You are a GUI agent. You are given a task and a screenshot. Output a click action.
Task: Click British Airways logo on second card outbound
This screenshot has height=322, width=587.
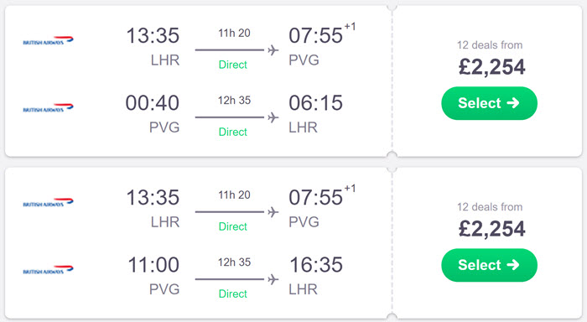tap(48, 203)
